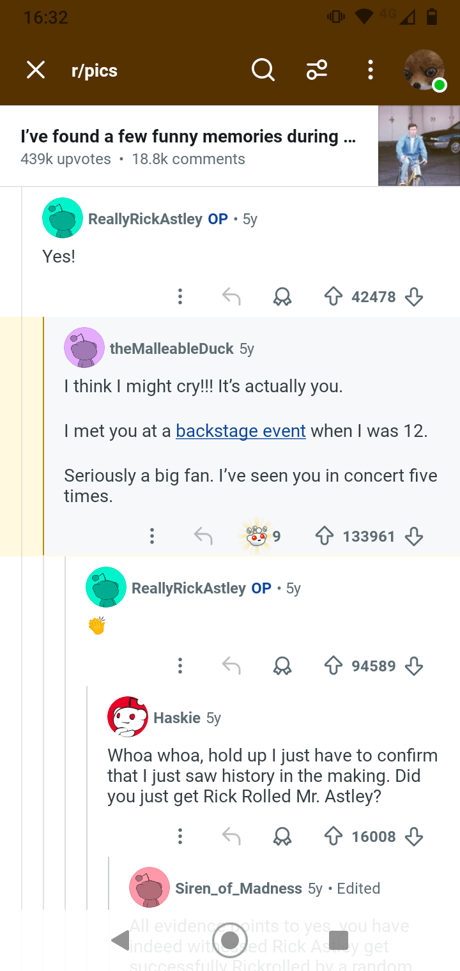Open the Rick Astley post thumbnail
The height and width of the screenshot is (971, 460).
pos(418,146)
